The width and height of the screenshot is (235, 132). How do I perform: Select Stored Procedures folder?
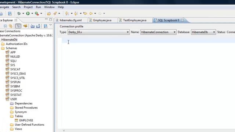point(26,107)
